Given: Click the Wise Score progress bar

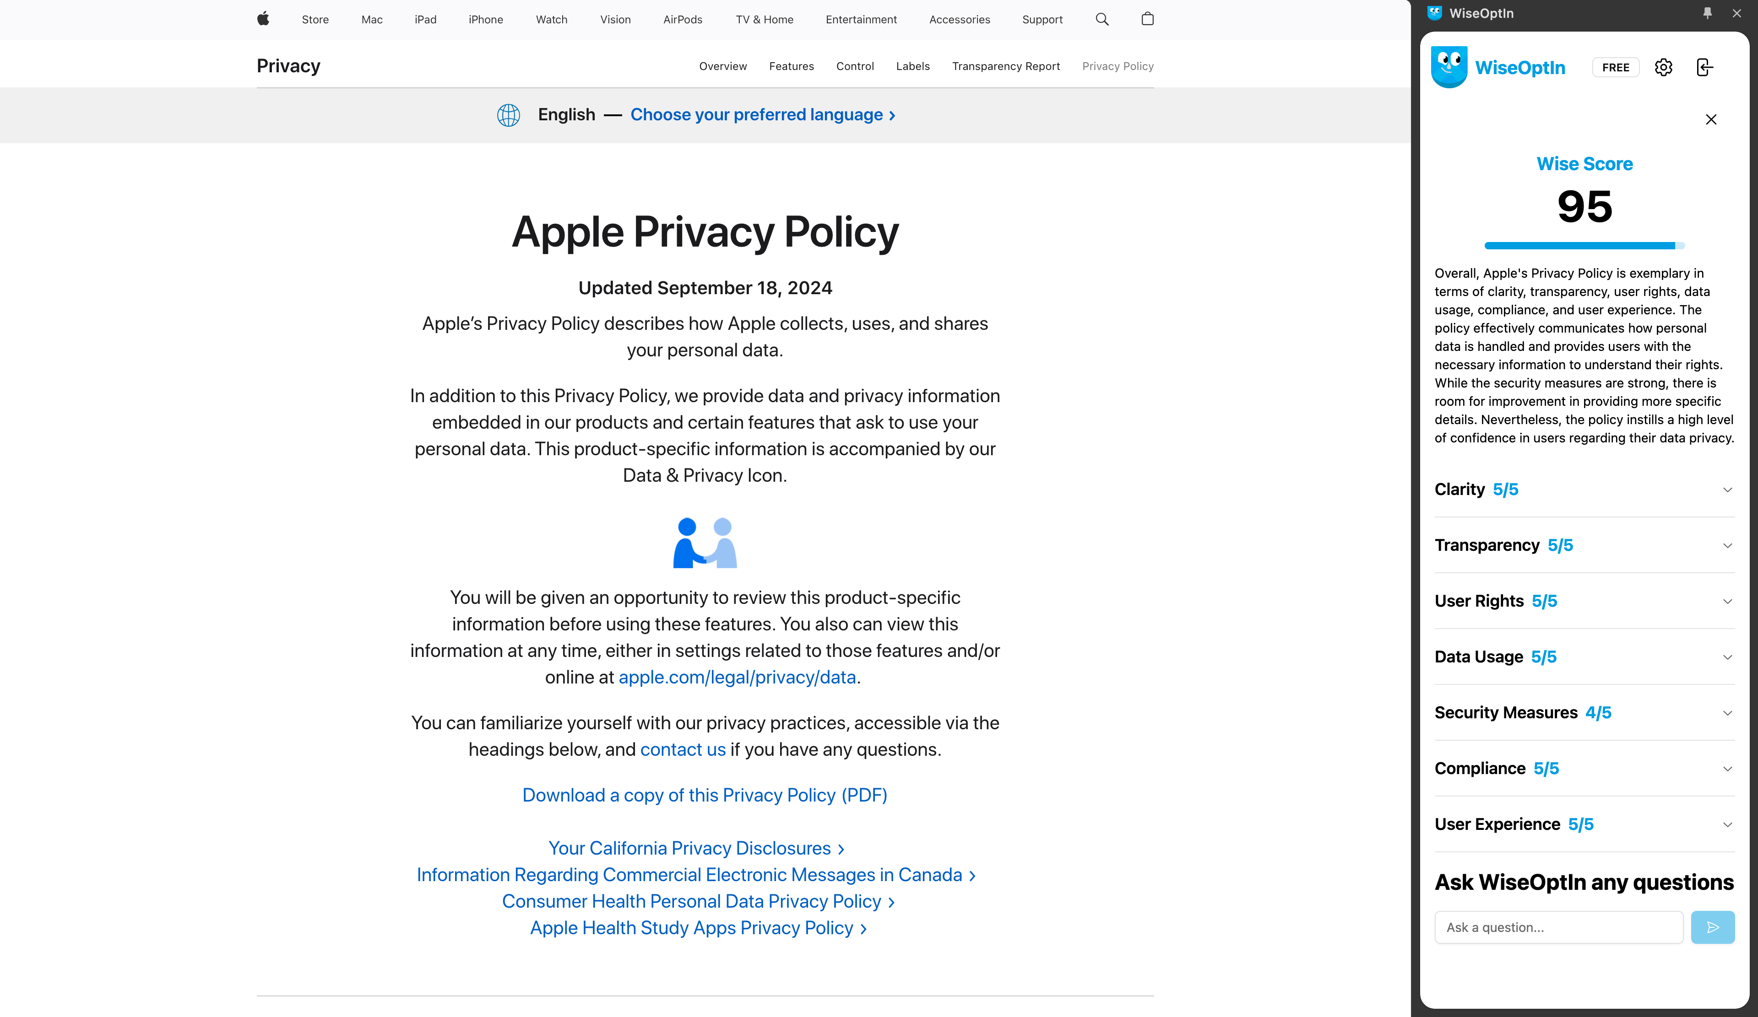Looking at the screenshot, I should point(1584,245).
